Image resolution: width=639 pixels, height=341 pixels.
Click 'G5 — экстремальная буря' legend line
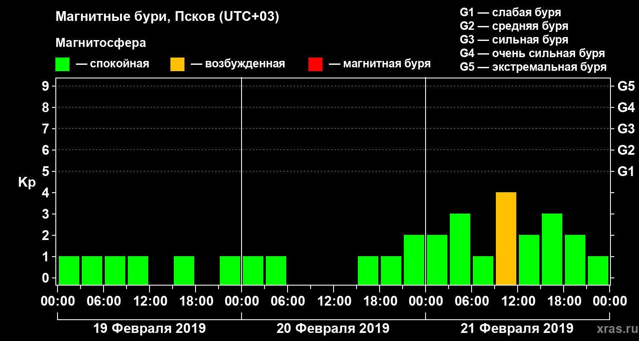[x=533, y=67]
